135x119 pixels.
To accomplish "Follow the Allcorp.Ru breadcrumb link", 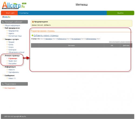I will pyautogui.click(x=6, y=17).
